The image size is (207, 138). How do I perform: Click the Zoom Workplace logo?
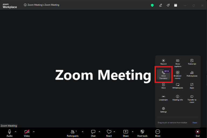(x=10, y=6)
